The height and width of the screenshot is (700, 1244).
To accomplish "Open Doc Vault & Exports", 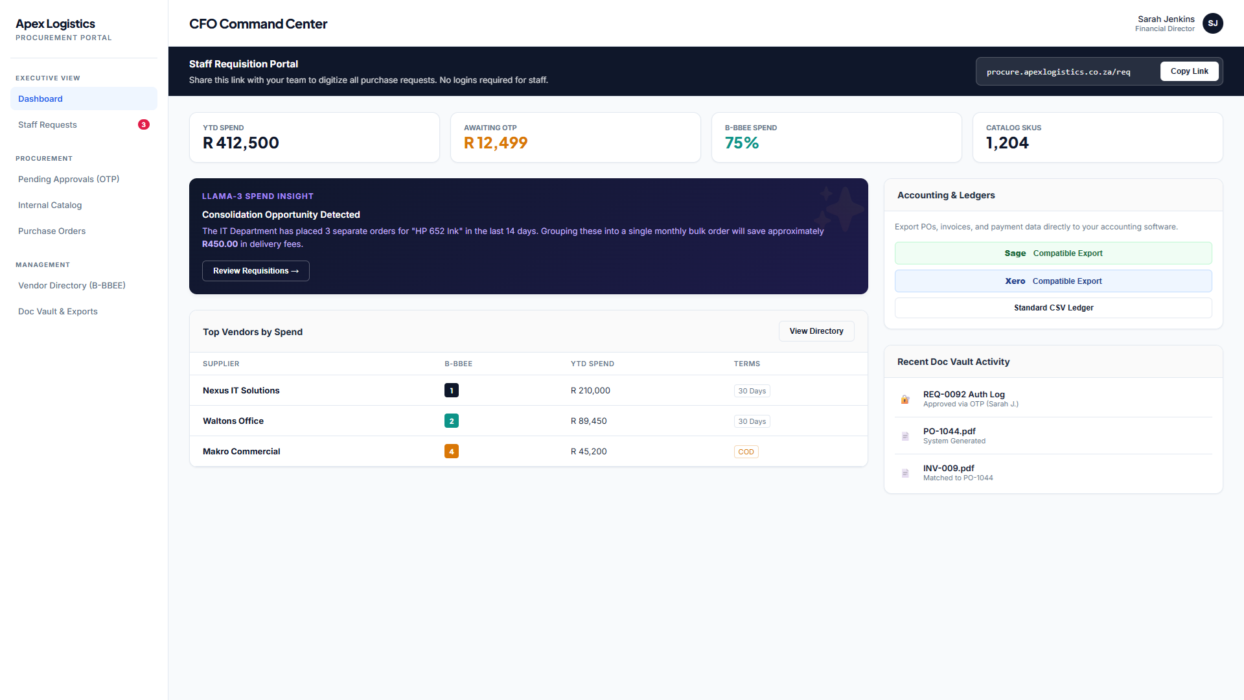I will coord(58,311).
